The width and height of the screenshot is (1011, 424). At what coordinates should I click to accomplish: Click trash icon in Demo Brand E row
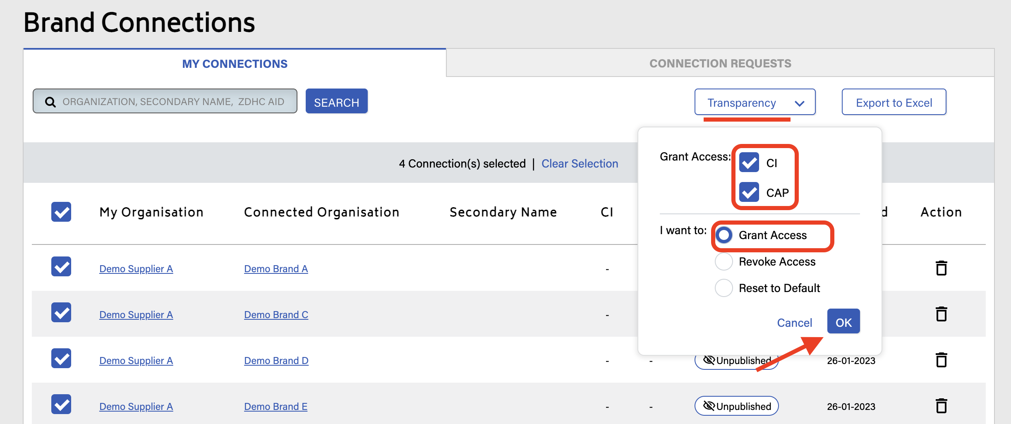tap(941, 406)
